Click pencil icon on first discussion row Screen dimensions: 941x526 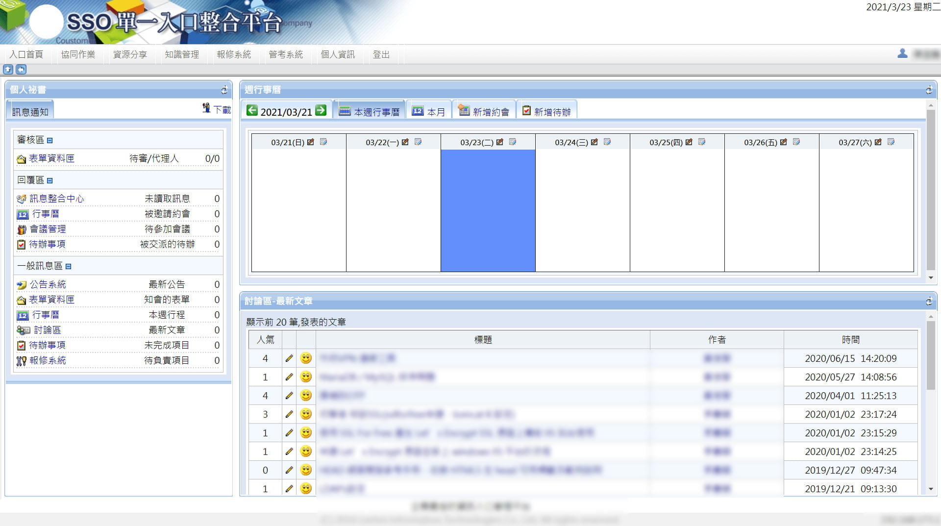coord(289,358)
